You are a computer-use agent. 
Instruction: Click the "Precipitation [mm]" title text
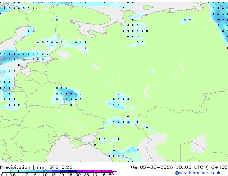click(23, 167)
